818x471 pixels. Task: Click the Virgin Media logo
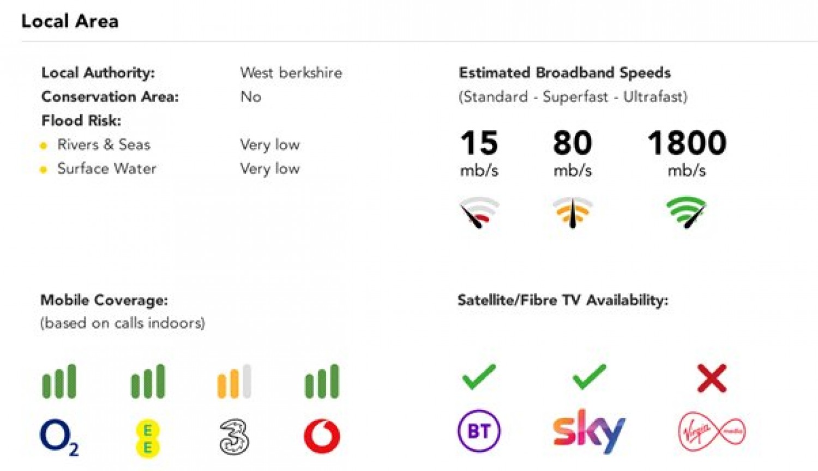[x=712, y=432]
